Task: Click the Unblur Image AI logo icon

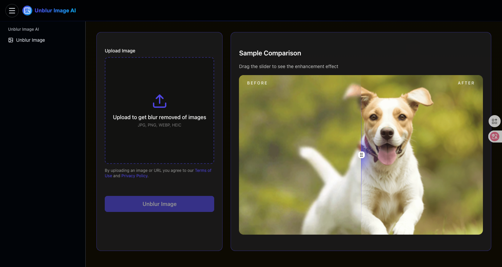Action: click(27, 11)
